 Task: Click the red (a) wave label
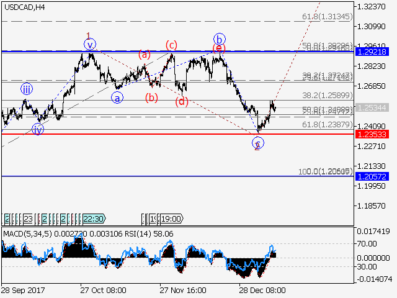tap(145, 55)
